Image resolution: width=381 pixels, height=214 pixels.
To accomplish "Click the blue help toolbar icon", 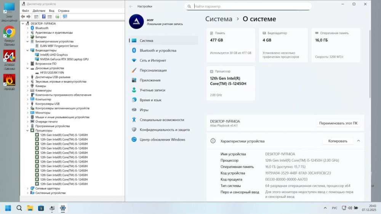I will point(44,16).
